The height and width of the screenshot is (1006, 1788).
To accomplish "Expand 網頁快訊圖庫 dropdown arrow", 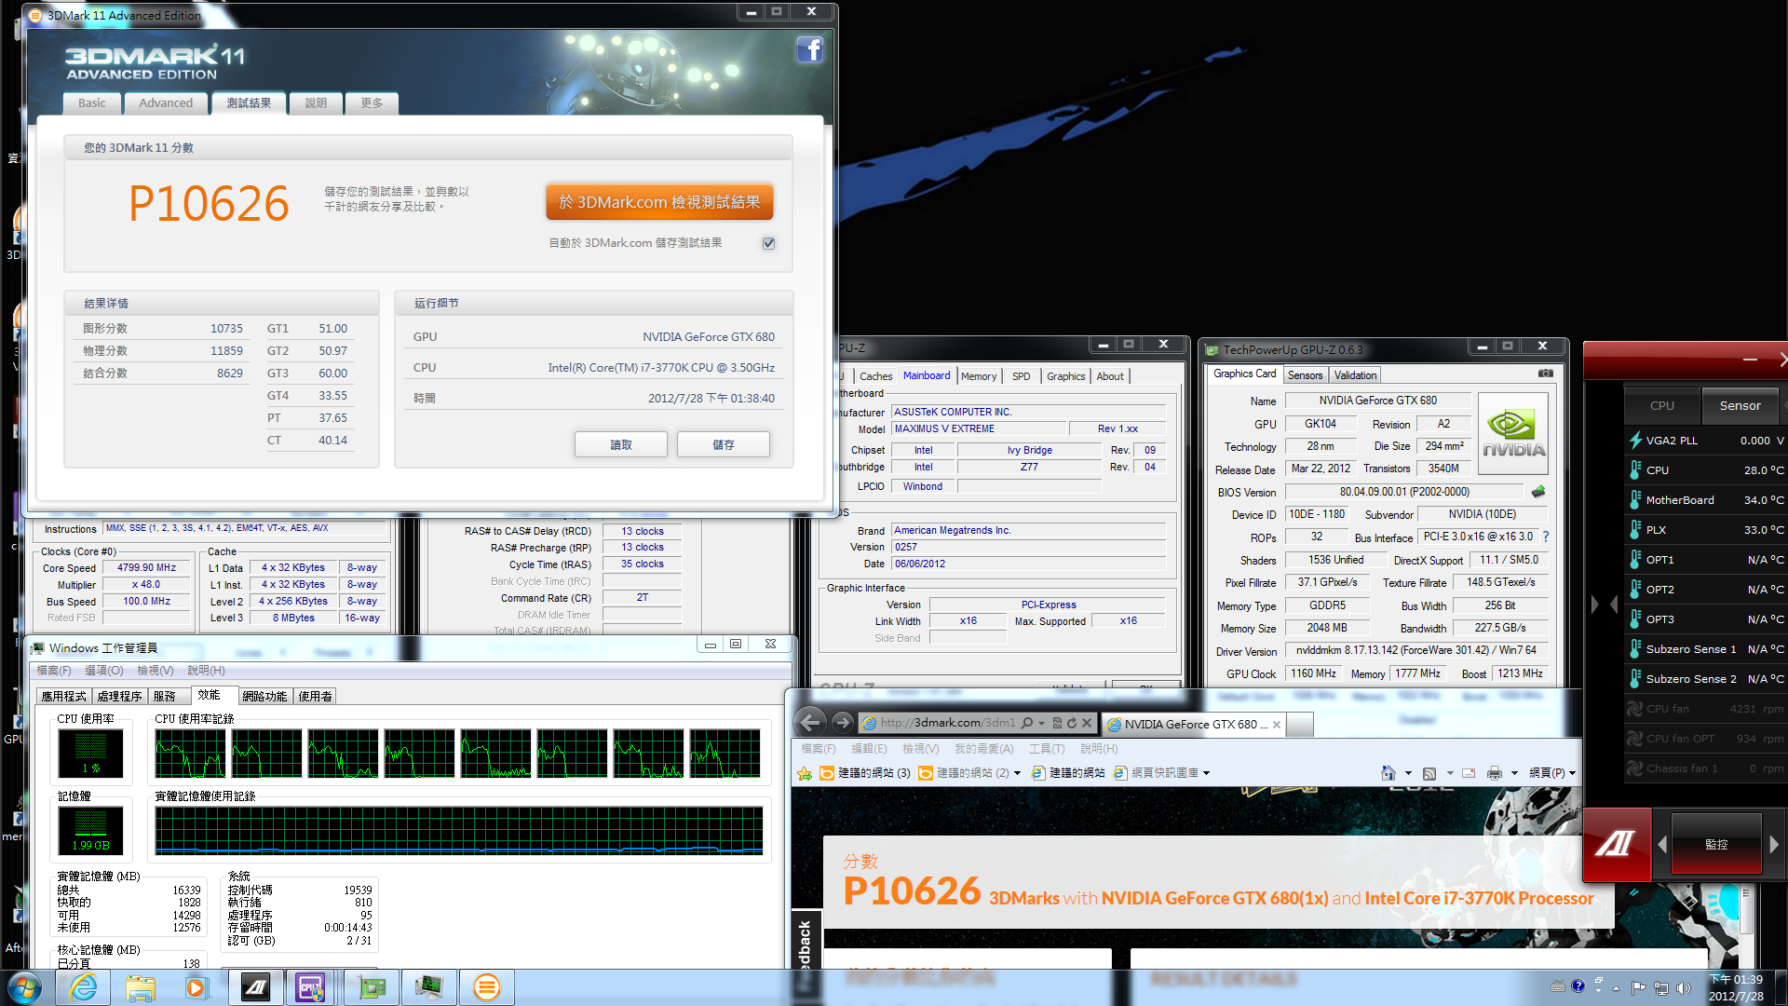I will coord(1206,773).
